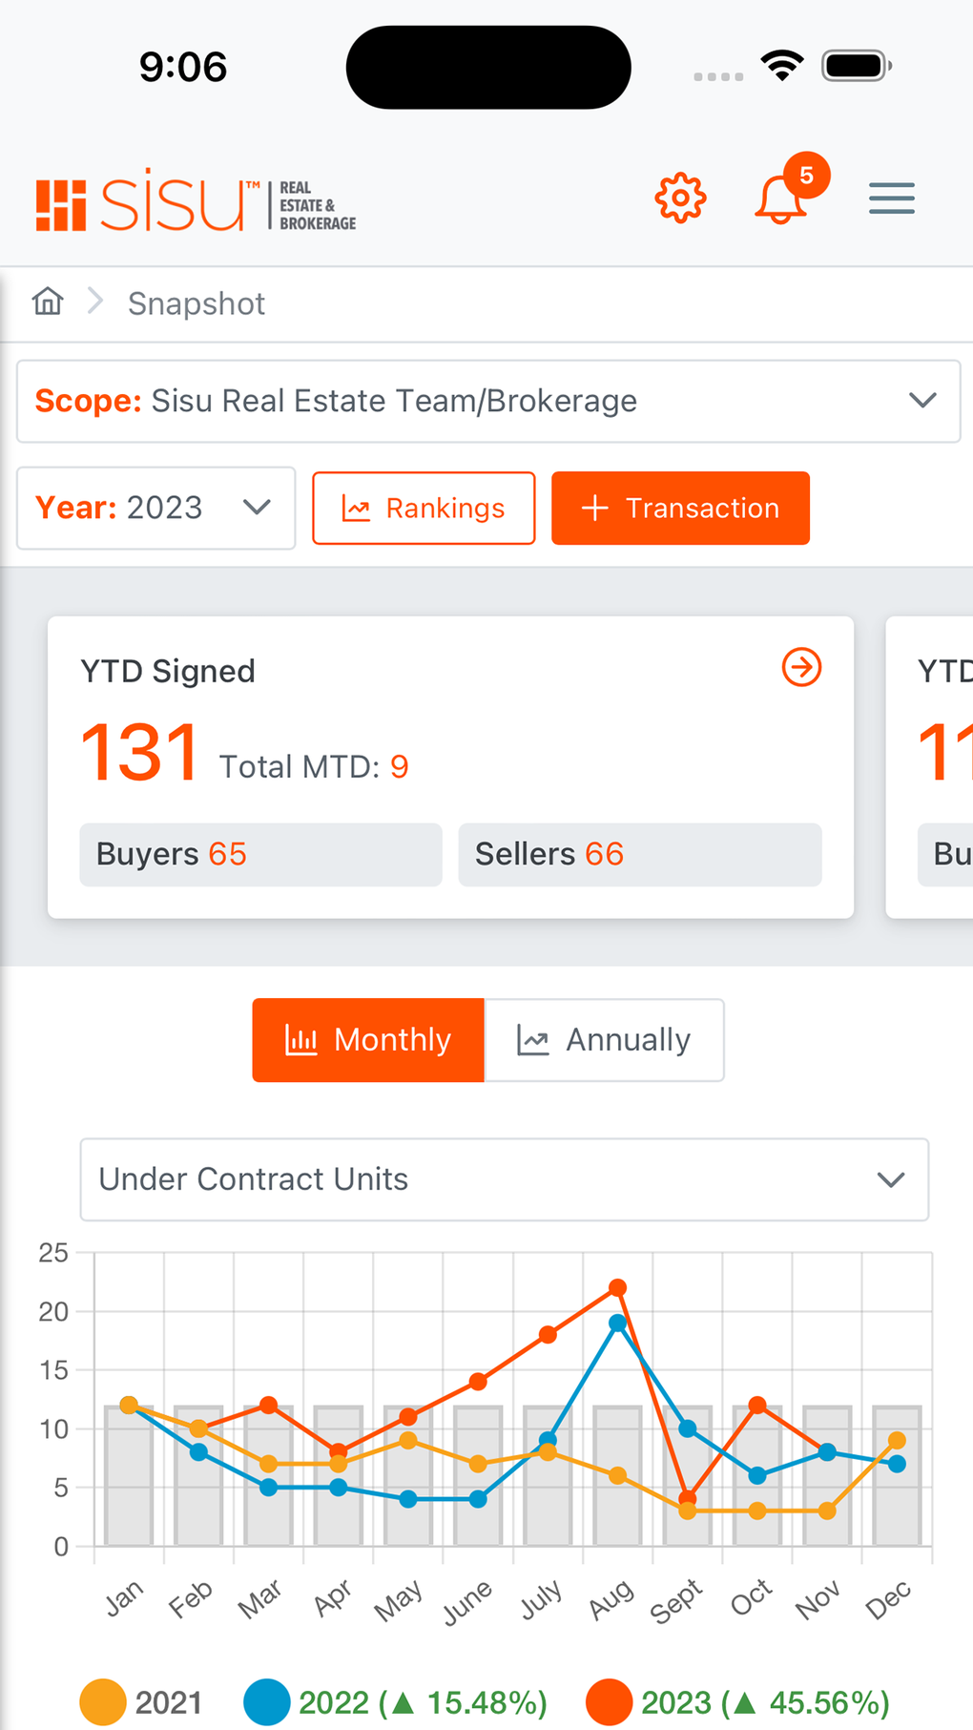This screenshot has height=1730, width=973.
Task: Click the Sellers 66 tile
Action: pos(639,854)
